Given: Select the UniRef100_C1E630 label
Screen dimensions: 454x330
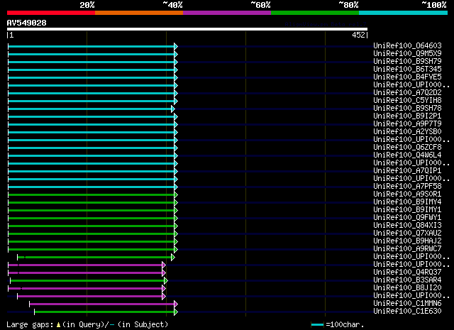Looking at the screenshot, I should point(407,312).
